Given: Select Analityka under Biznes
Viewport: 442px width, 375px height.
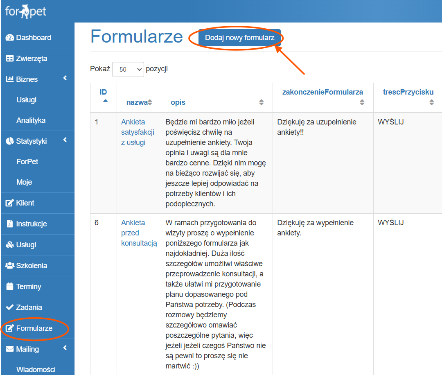Looking at the screenshot, I should tap(31, 120).
